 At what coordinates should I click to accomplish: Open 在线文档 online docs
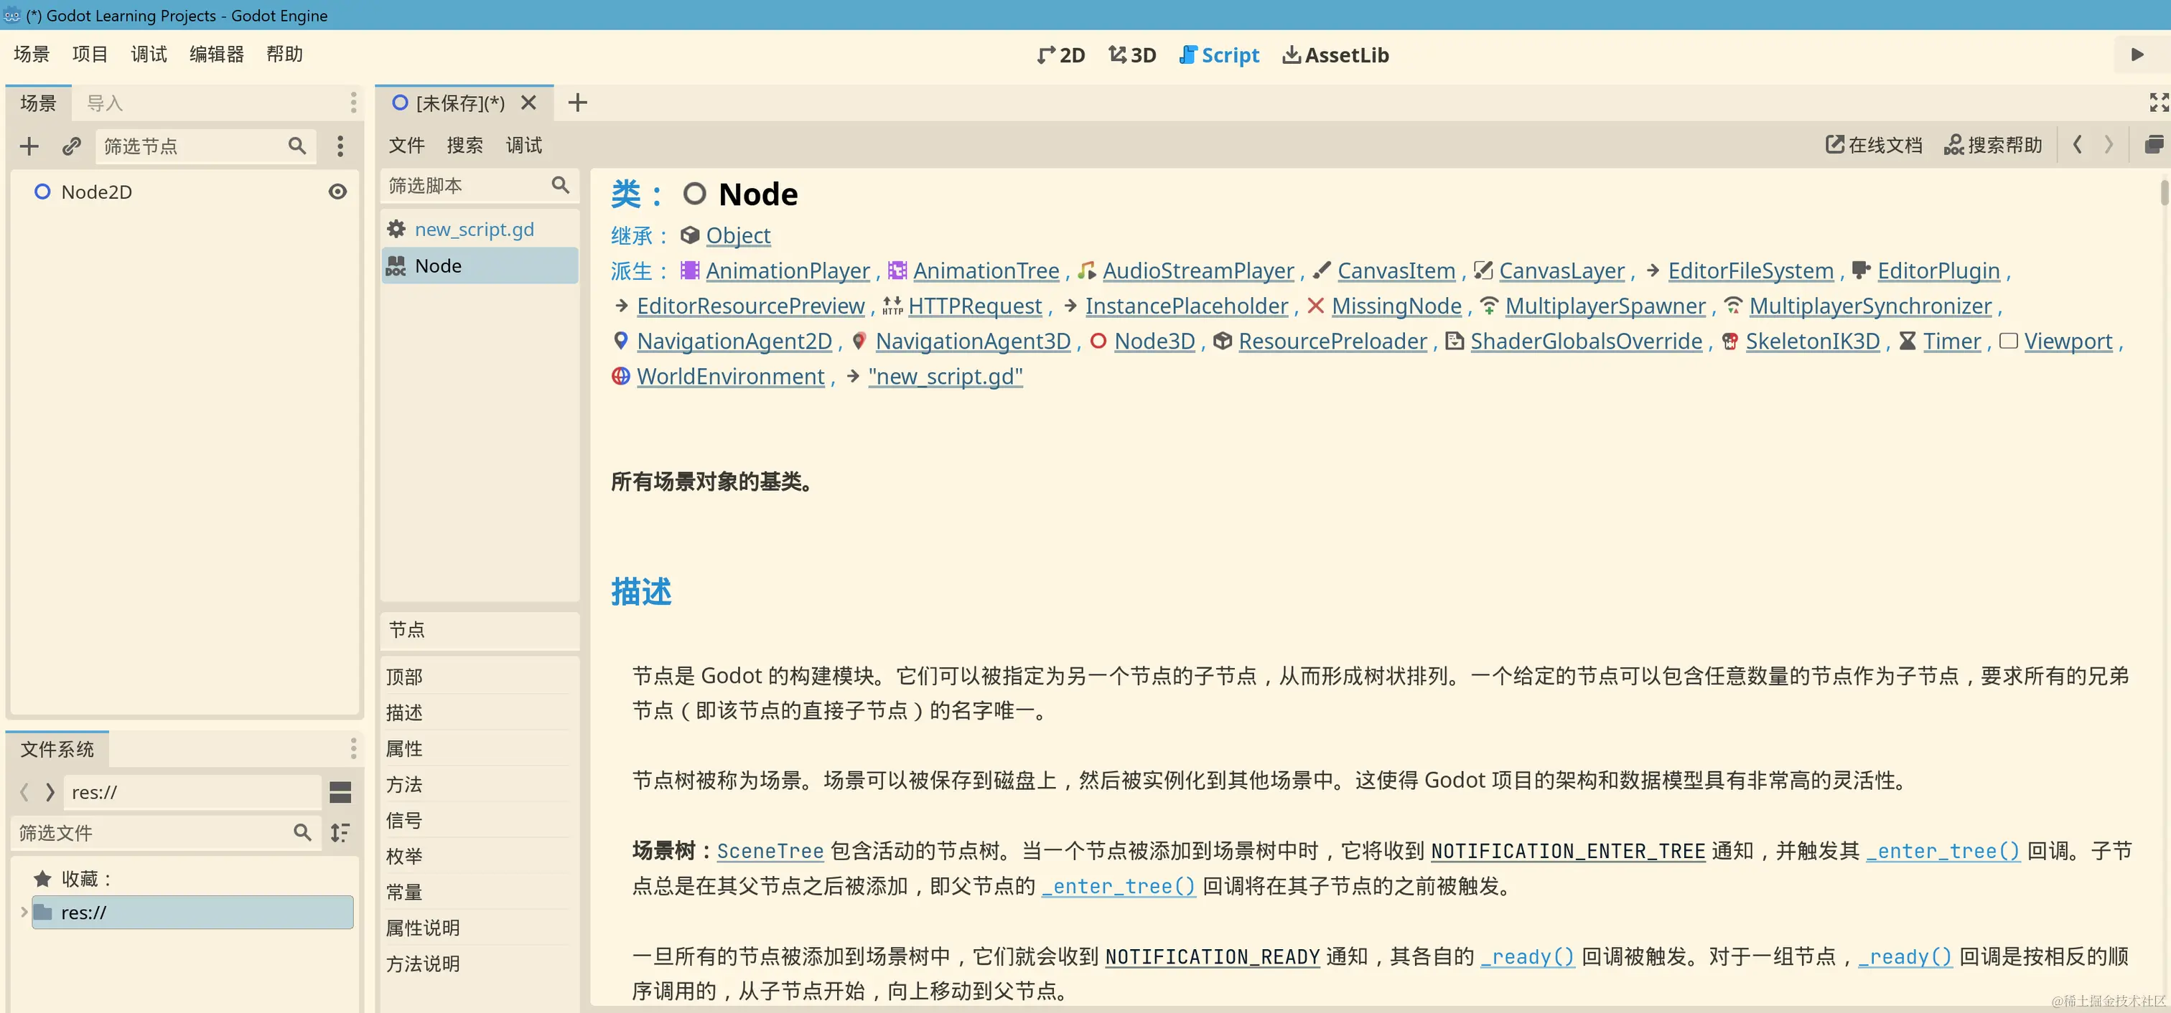pyautogui.click(x=1874, y=145)
